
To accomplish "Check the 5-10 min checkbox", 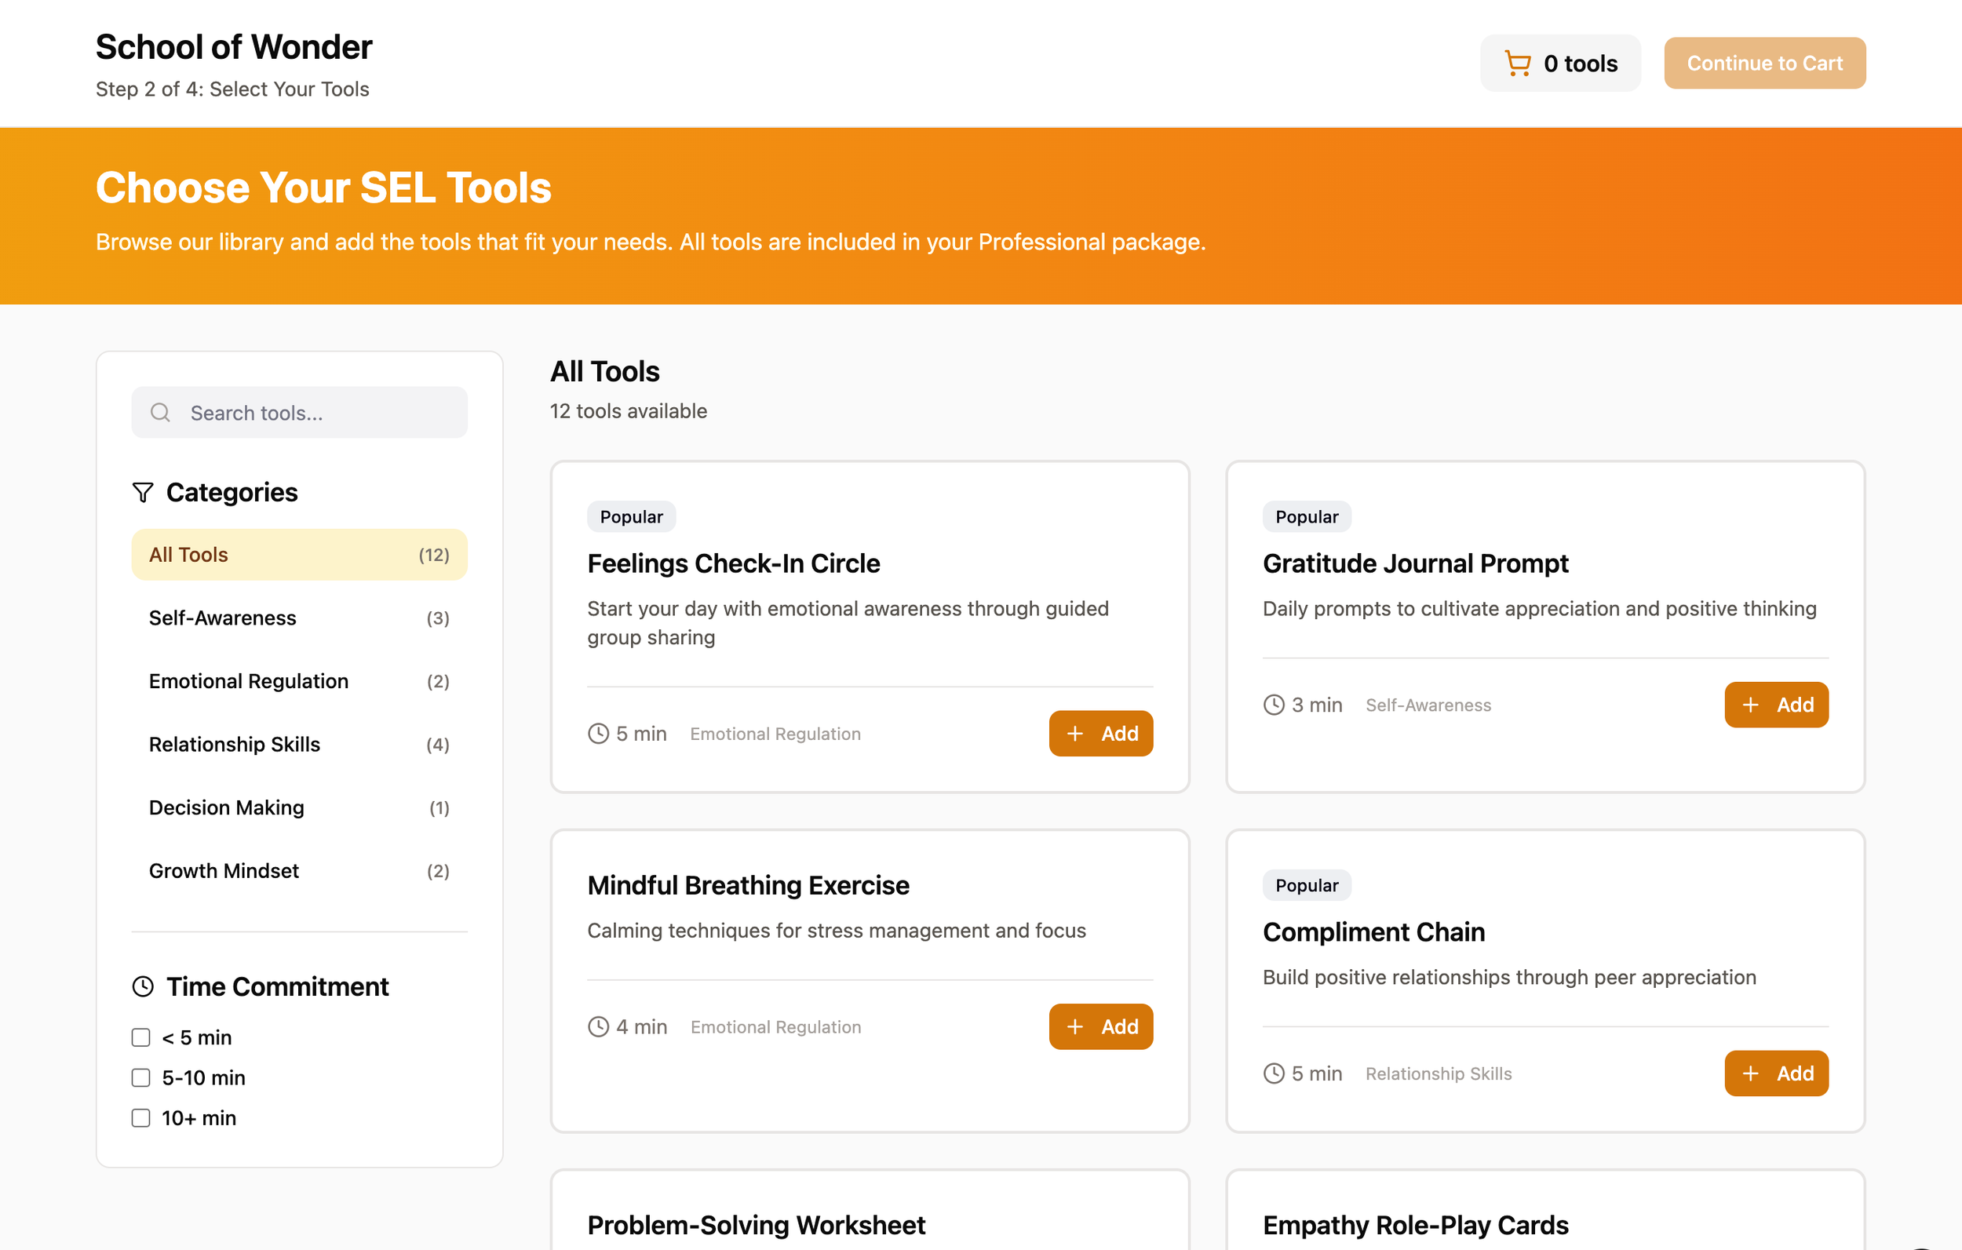I will [x=141, y=1077].
